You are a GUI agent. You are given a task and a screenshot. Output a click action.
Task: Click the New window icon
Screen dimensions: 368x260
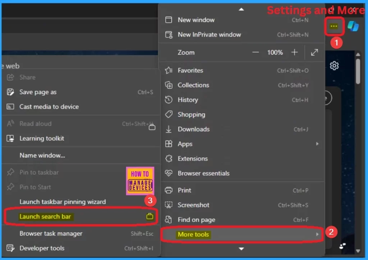coord(169,20)
